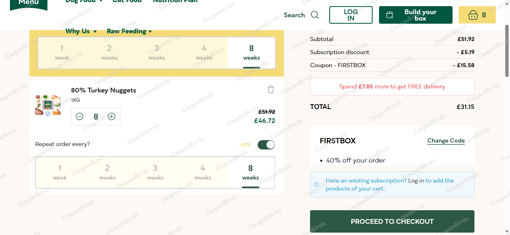Expand the Why Us dropdown
The height and width of the screenshot is (235, 510).
81,31
